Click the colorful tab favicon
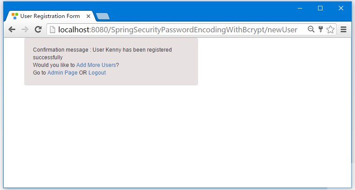 pyautogui.click(x=15, y=16)
